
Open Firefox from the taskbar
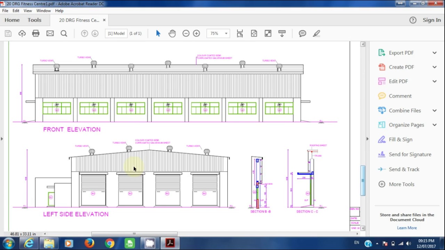pos(89,243)
